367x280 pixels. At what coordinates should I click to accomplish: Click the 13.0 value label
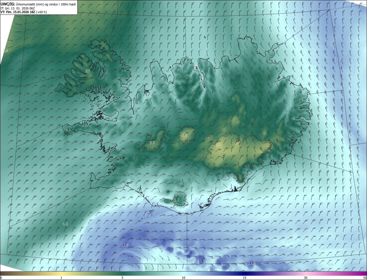click(x=252, y=263)
